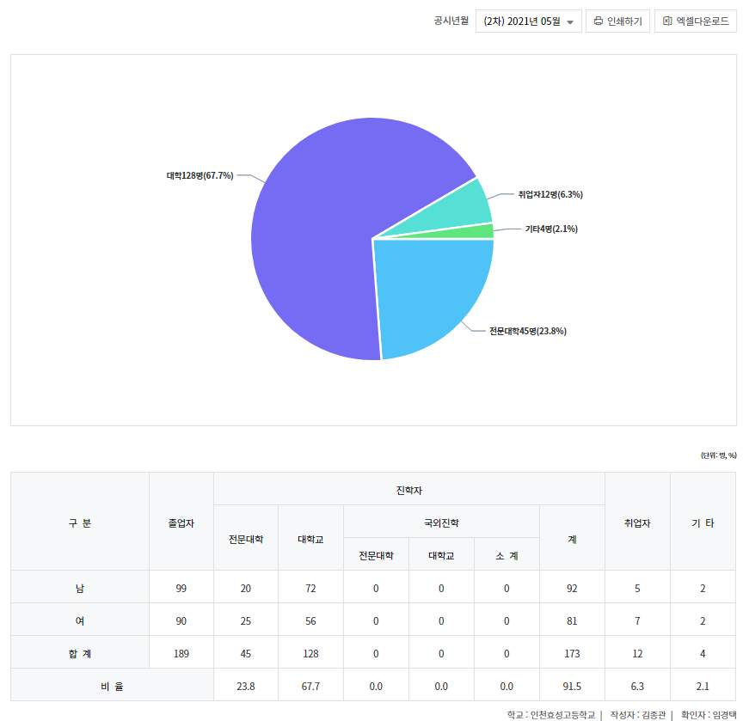Click the 99 graduates cell in 남 row
The image size is (743, 721).
tap(181, 587)
